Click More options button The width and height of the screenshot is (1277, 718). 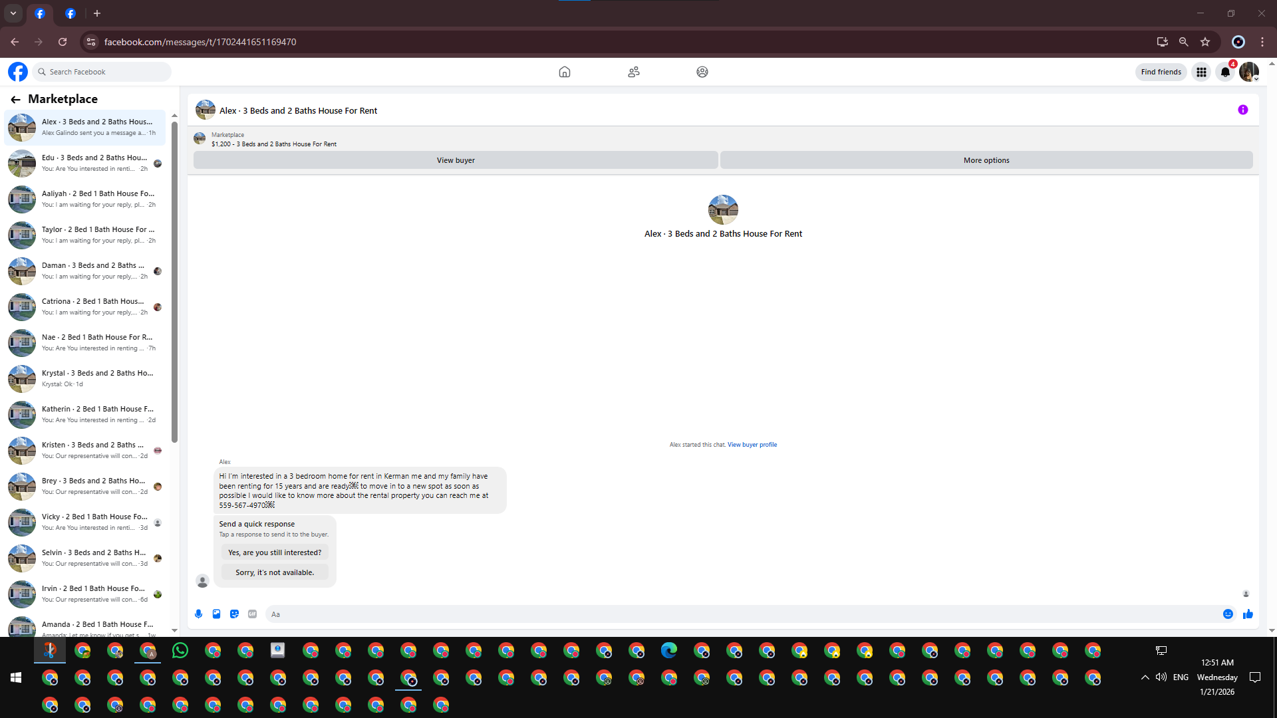pyautogui.click(x=986, y=160)
